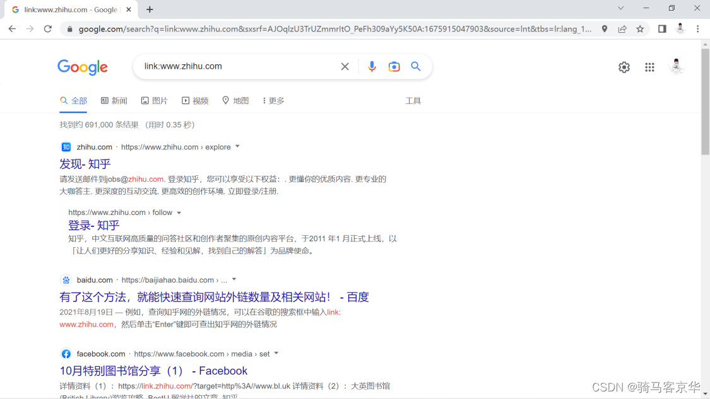710x399 pixels.
Task: Search by image with the camera icon
Action: pyautogui.click(x=394, y=67)
